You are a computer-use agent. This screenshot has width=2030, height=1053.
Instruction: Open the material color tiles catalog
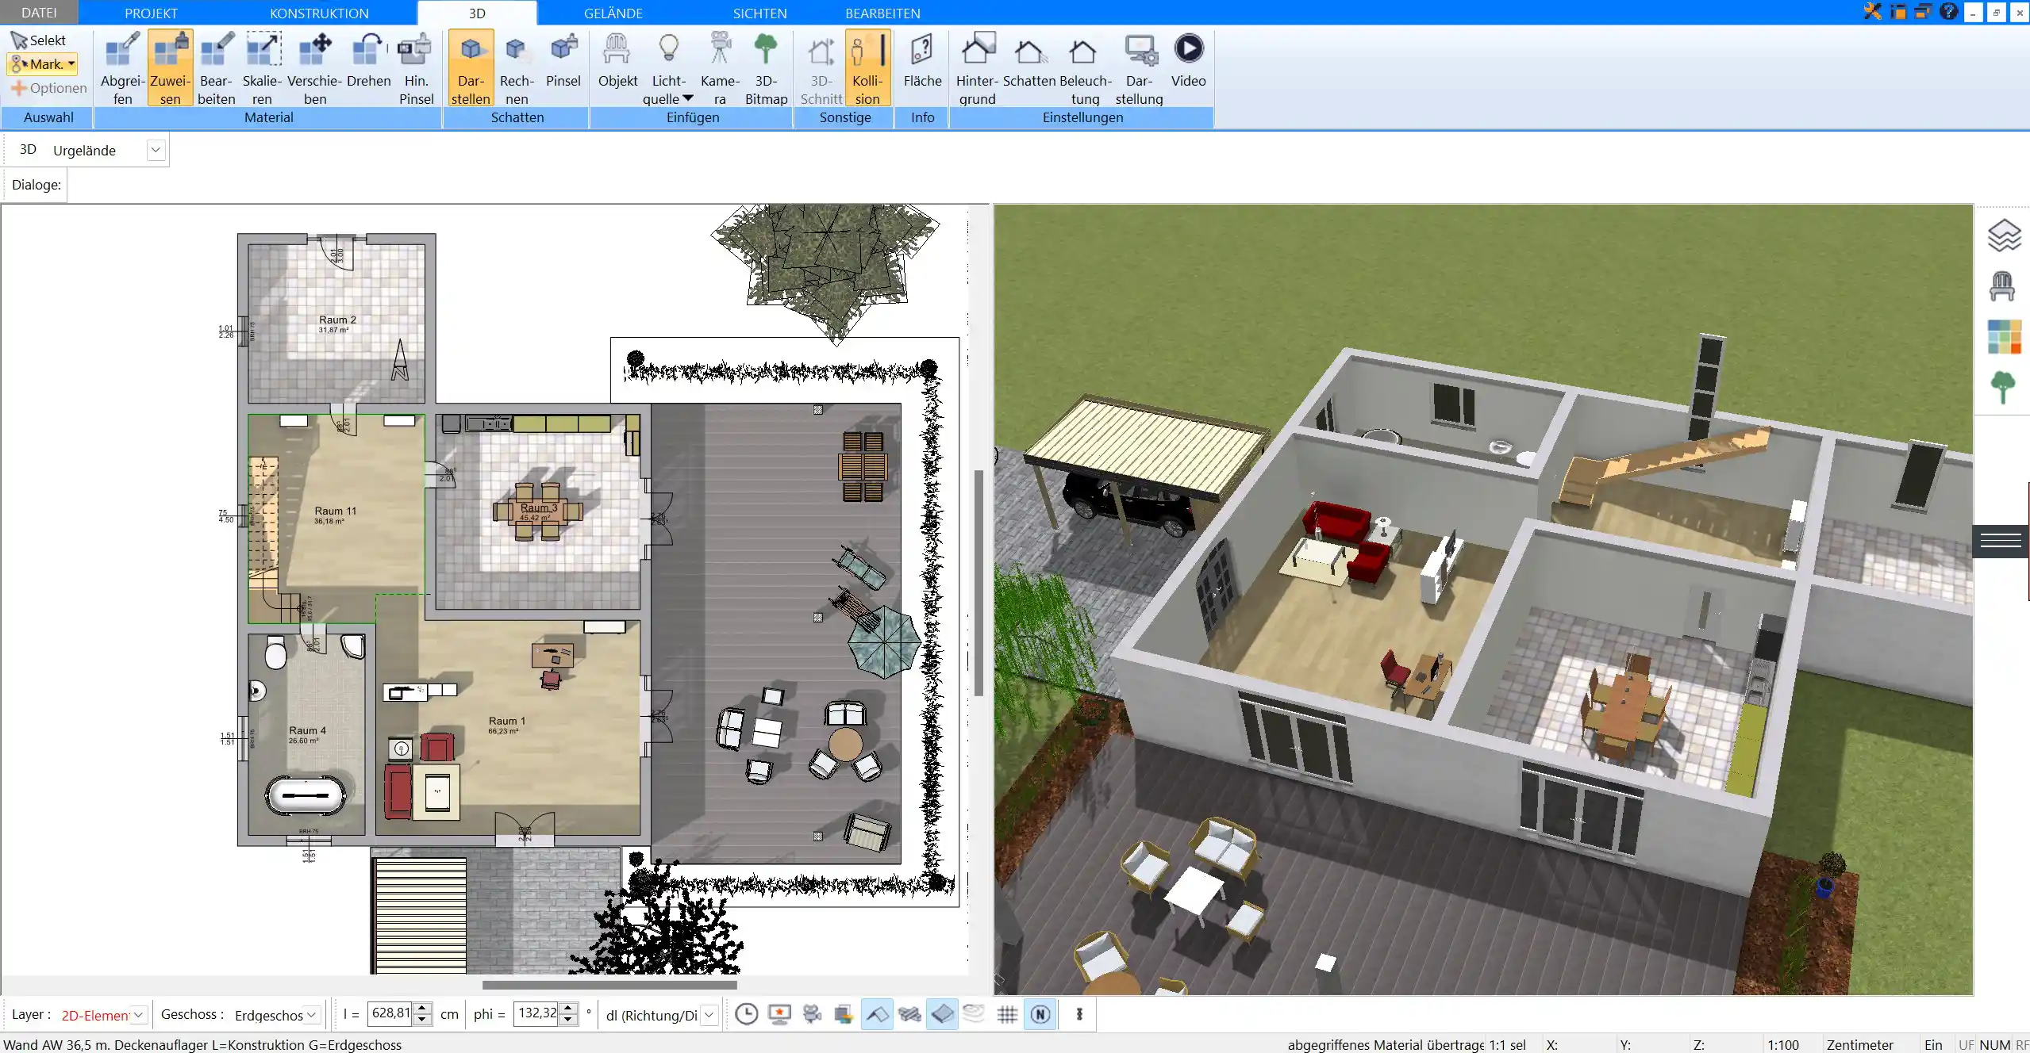[x=2004, y=337]
